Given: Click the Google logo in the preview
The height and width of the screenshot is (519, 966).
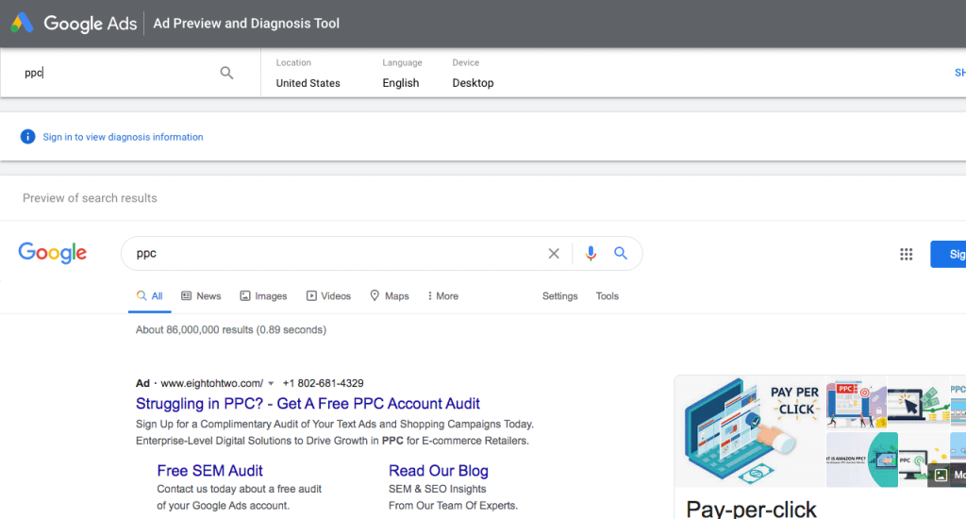Looking at the screenshot, I should click(x=53, y=253).
